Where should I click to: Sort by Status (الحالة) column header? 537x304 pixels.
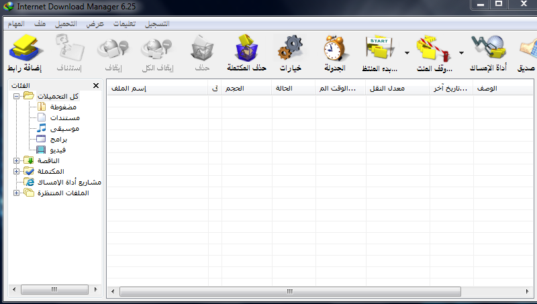pos(293,89)
